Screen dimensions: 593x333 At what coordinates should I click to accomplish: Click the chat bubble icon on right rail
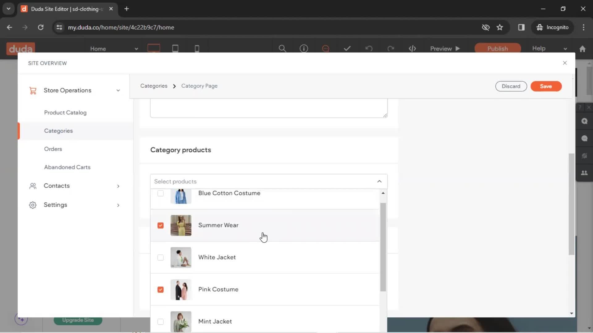pos(584,138)
